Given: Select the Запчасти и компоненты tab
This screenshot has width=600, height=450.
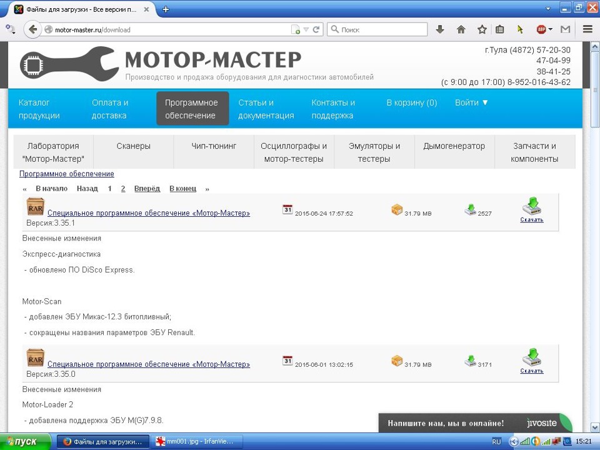Looking at the screenshot, I should (x=534, y=152).
